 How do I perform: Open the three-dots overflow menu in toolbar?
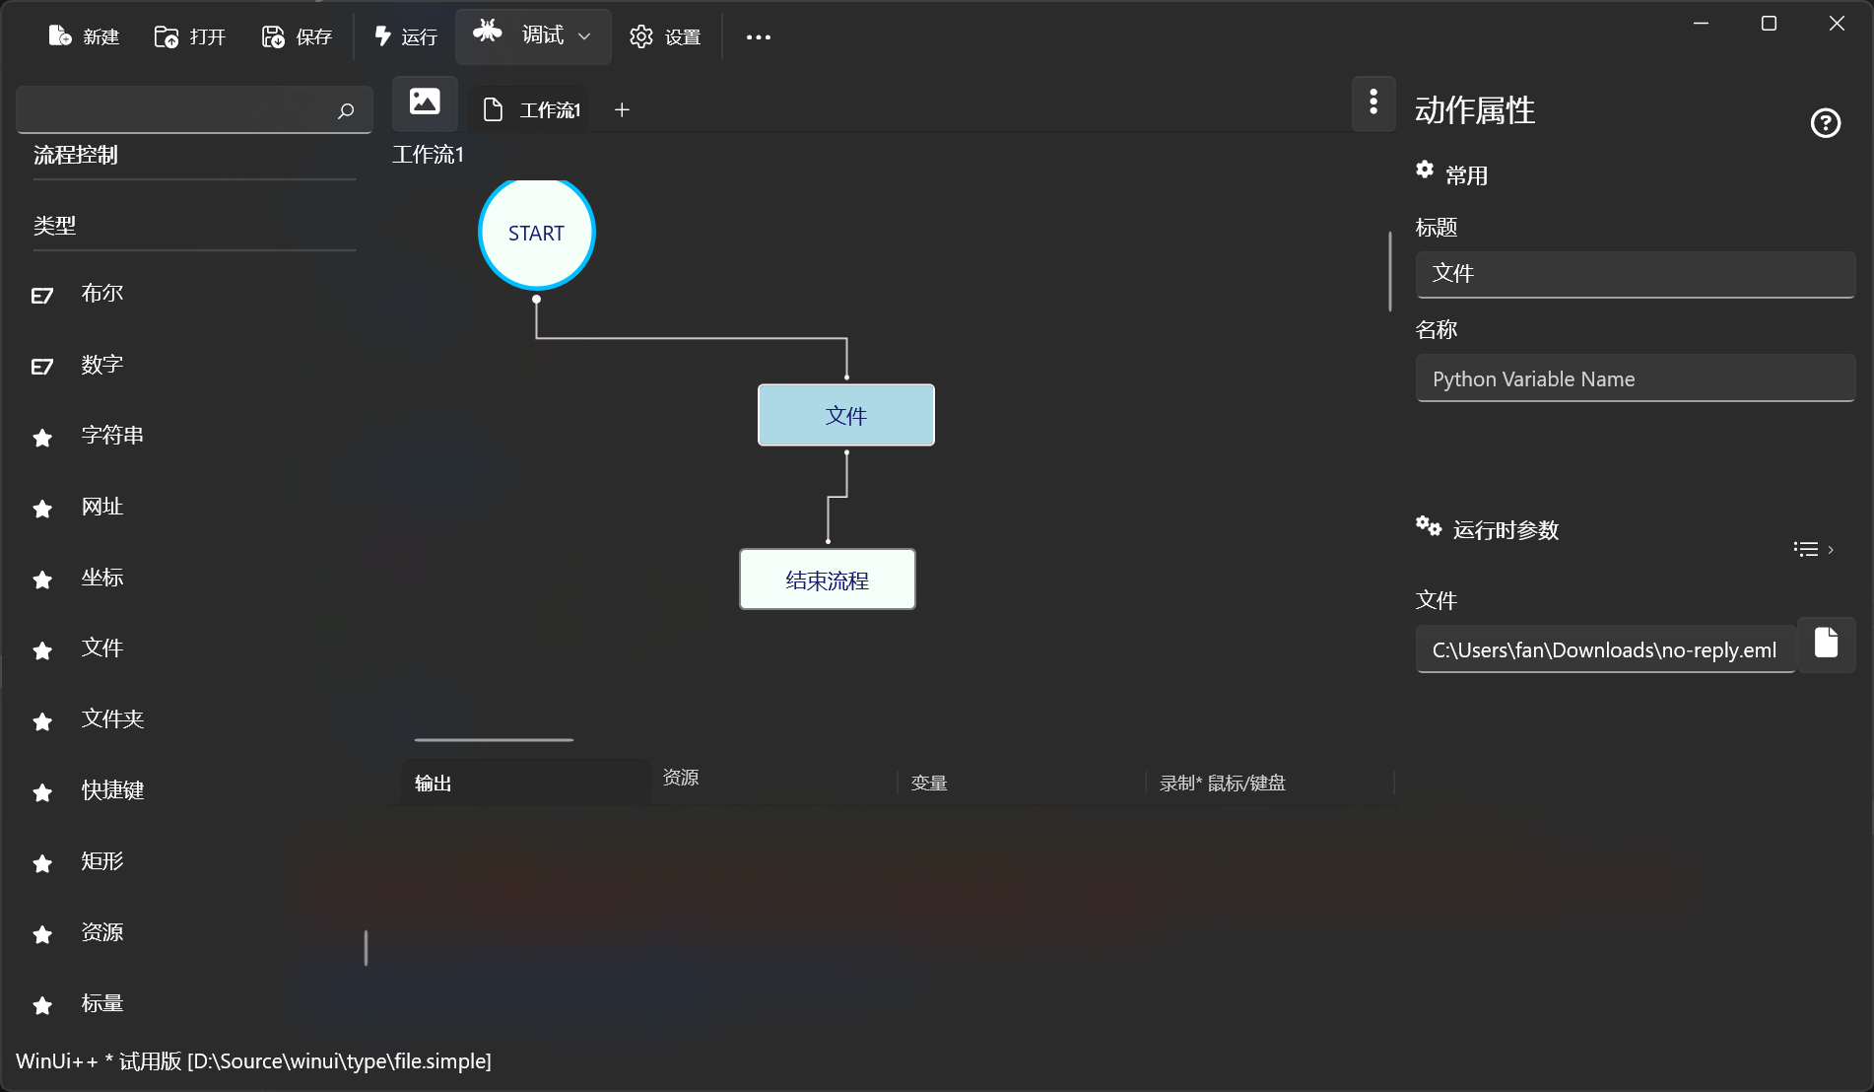(x=758, y=36)
